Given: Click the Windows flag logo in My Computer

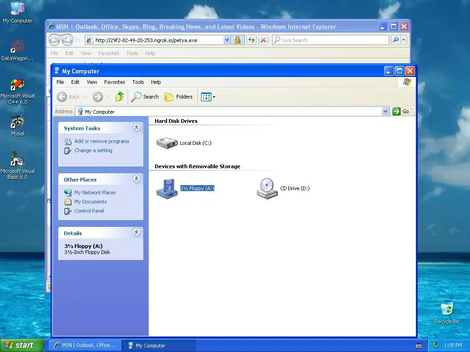Looking at the screenshot, I should click(x=407, y=82).
